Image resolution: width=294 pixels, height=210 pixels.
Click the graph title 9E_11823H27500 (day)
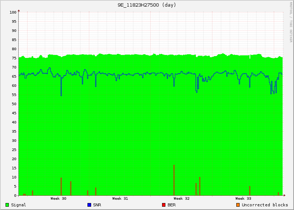(147, 5)
